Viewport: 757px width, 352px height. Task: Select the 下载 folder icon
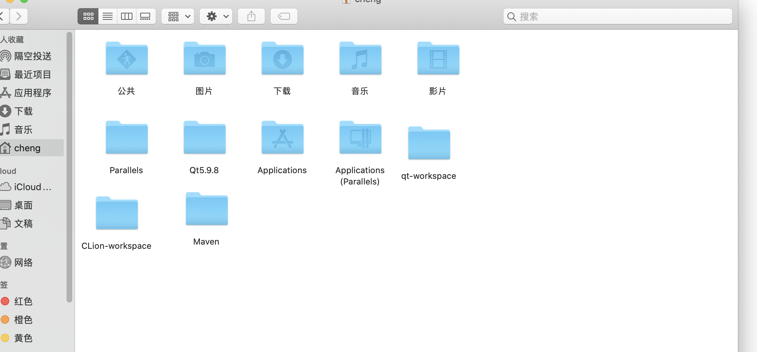coord(282,59)
